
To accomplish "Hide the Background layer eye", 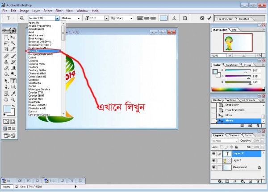I will click(x=214, y=167).
